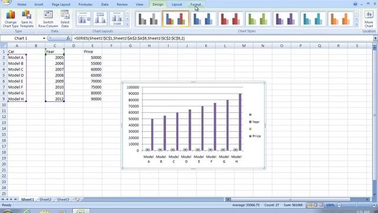The width and height of the screenshot is (378, 213).
Task: Click the Car header cell
Action: pos(17,51)
